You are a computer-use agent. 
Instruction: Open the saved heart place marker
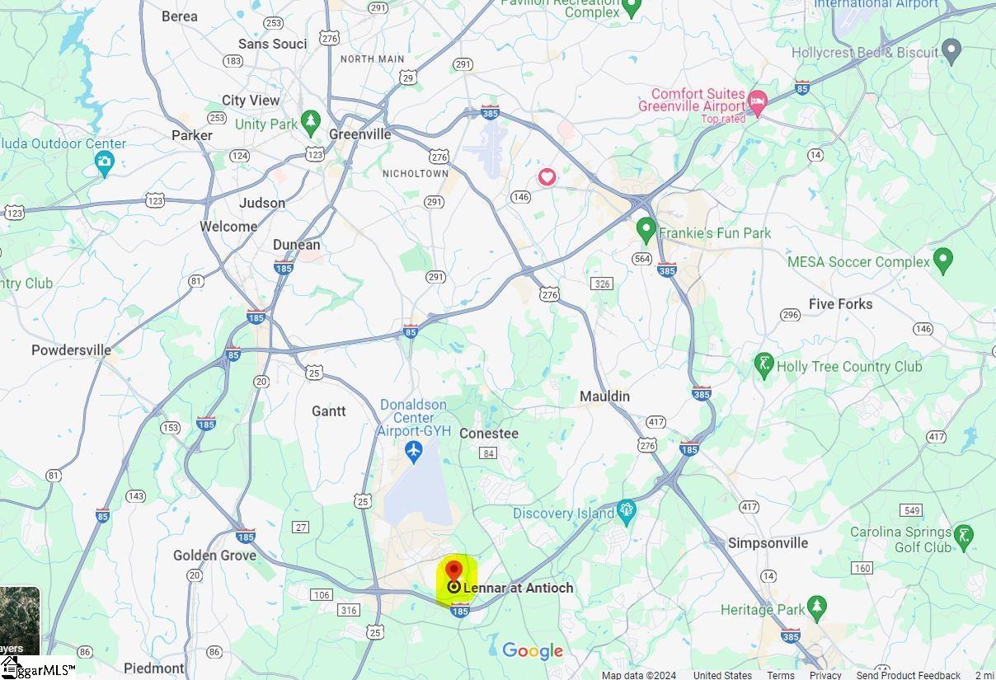click(x=547, y=177)
